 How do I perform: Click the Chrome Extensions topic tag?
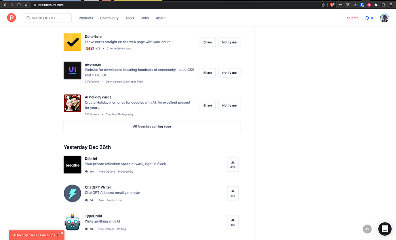[x=119, y=48]
